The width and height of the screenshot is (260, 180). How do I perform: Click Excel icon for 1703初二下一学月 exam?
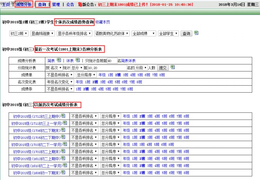coord(65,144)
